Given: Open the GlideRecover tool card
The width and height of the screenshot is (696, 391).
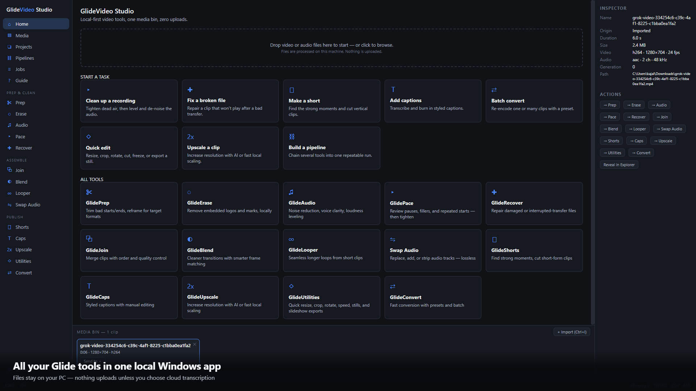Looking at the screenshot, I should [x=534, y=203].
